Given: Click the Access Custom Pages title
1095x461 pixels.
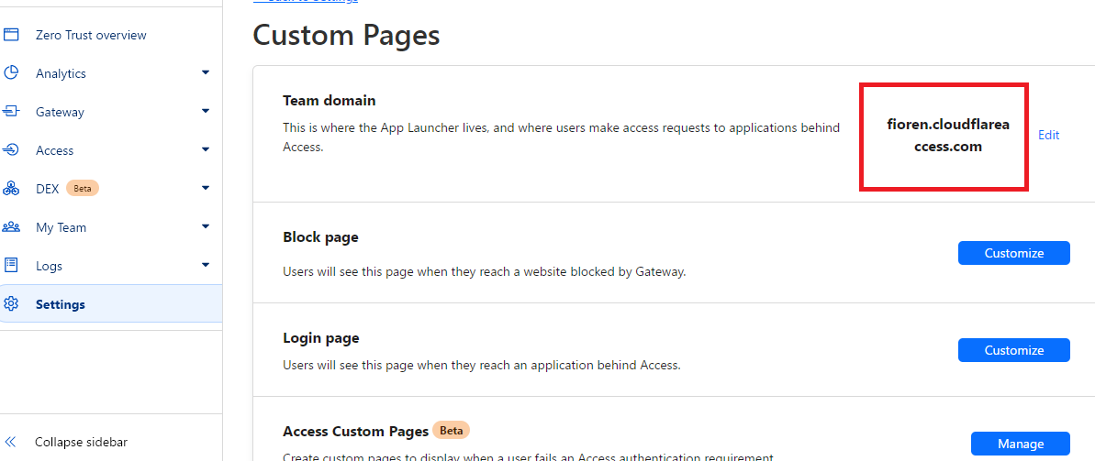Looking at the screenshot, I should pos(355,431).
